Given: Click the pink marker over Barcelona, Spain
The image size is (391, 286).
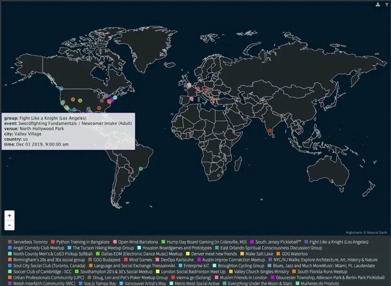Looking at the screenshot, I should pyautogui.click(x=192, y=99).
